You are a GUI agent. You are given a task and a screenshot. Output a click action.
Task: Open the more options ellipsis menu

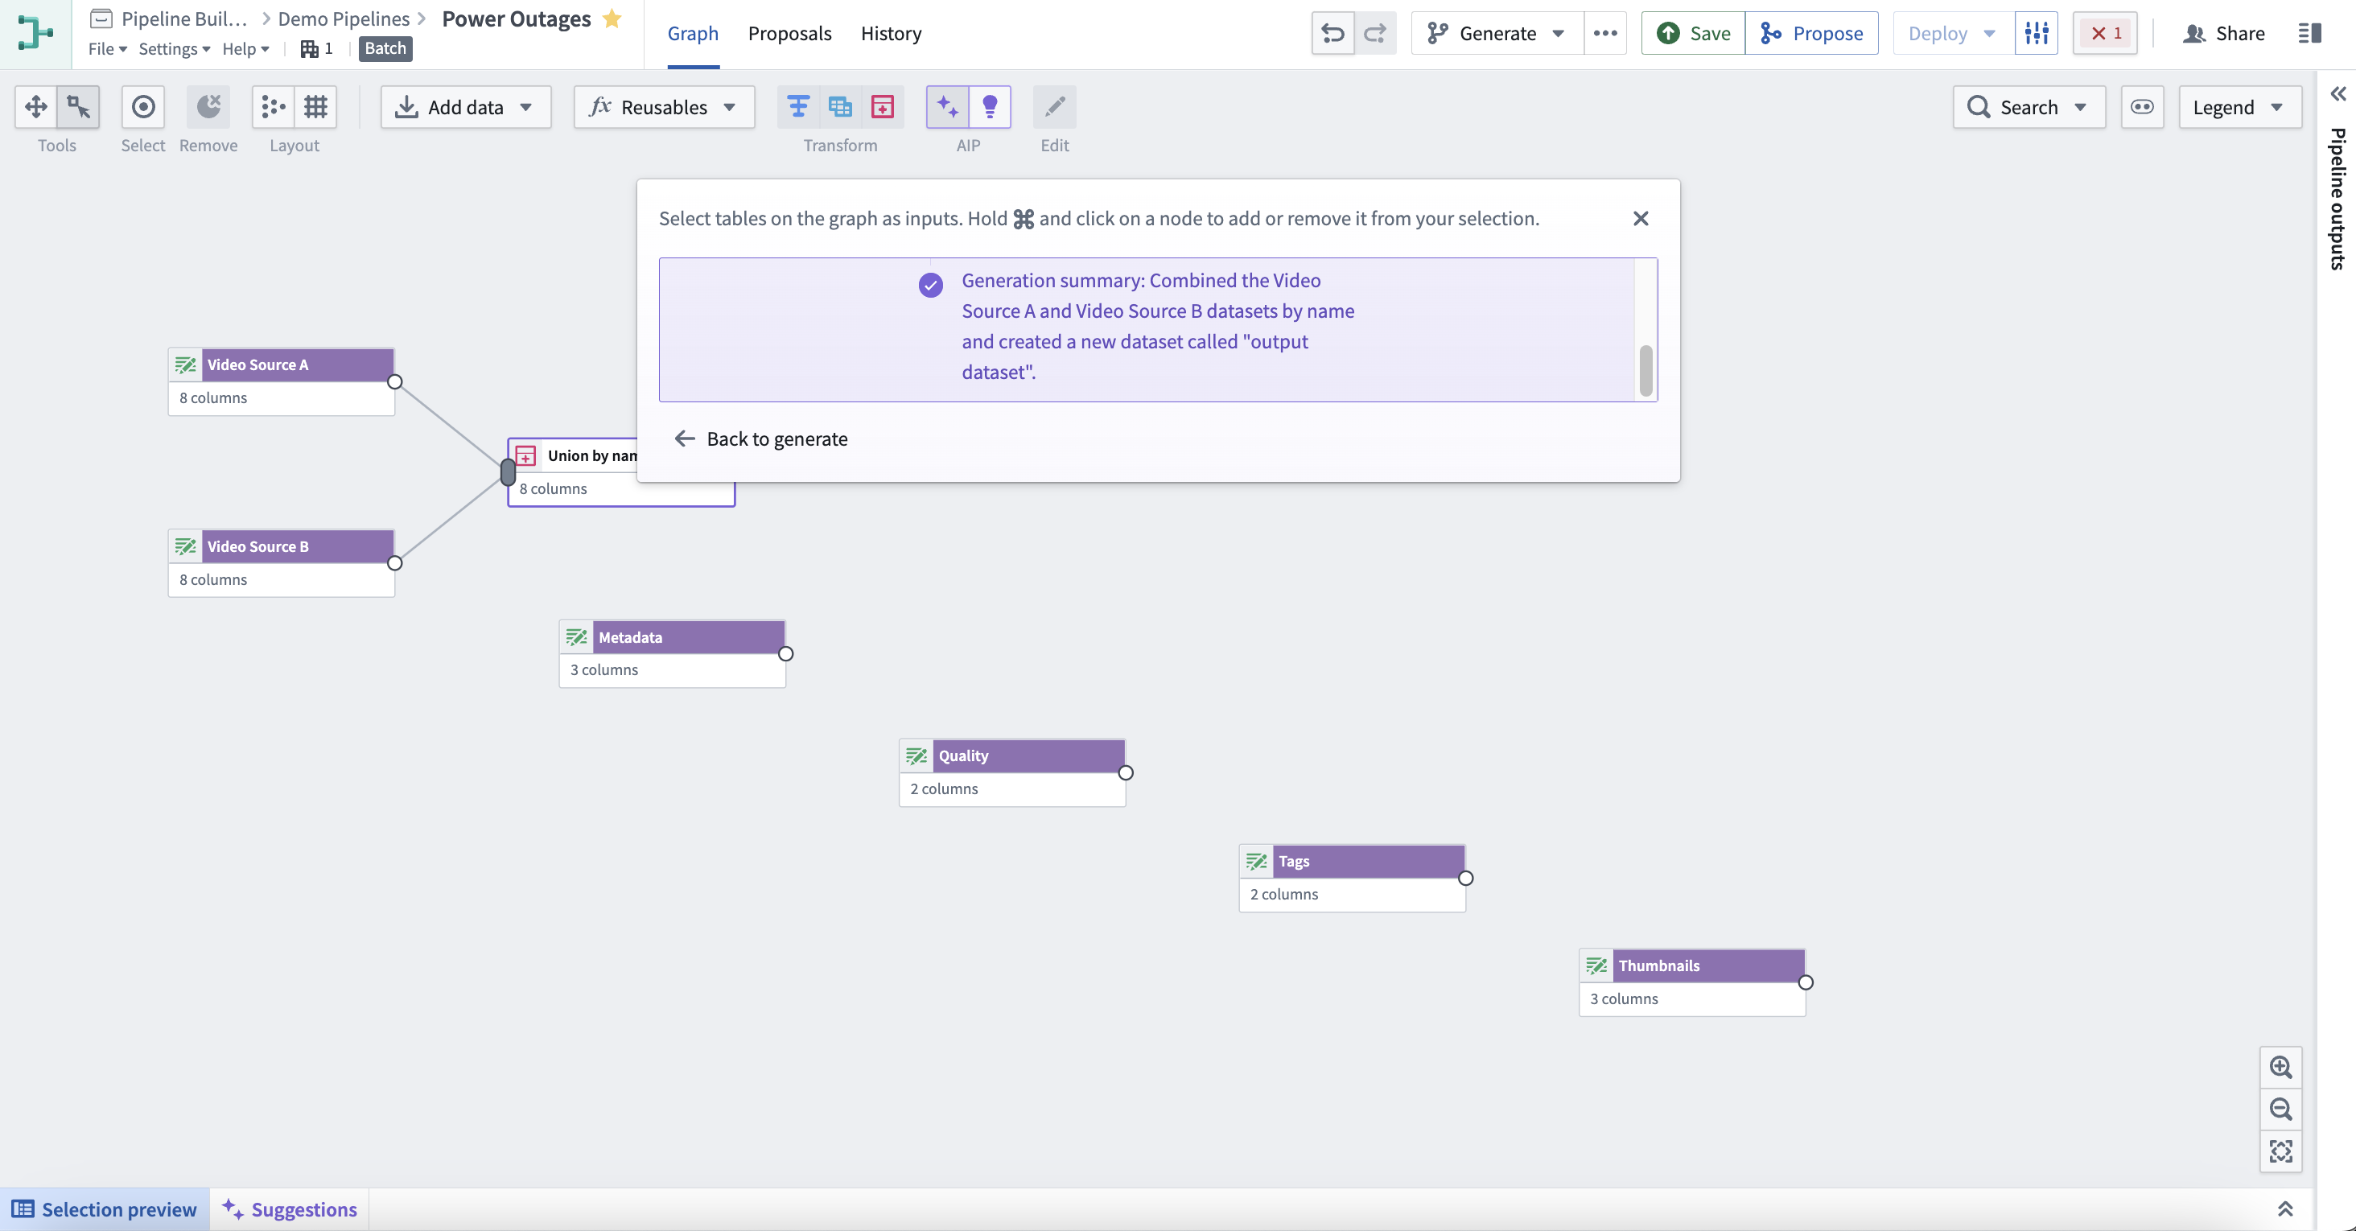coord(1605,34)
